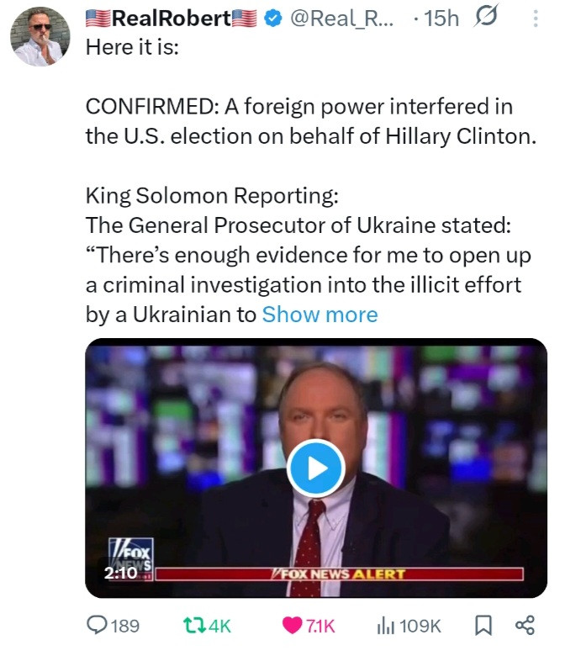Bookmark this post
This screenshot has width=565, height=656.
tap(483, 625)
